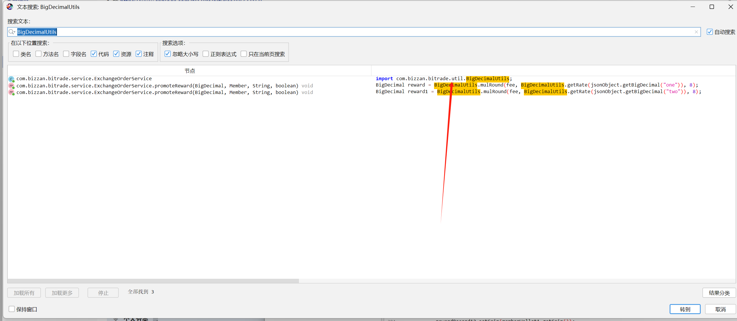Enable the 类名 checkbox
737x321 pixels.
16,54
